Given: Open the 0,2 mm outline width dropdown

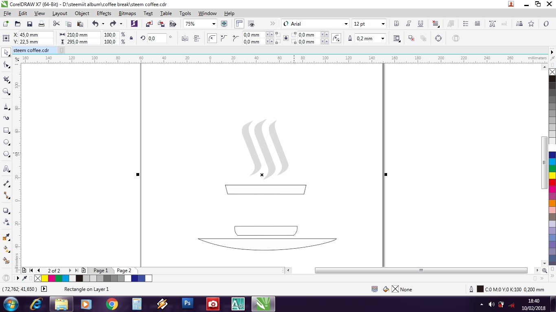Looking at the screenshot, I should pos(383,39).
